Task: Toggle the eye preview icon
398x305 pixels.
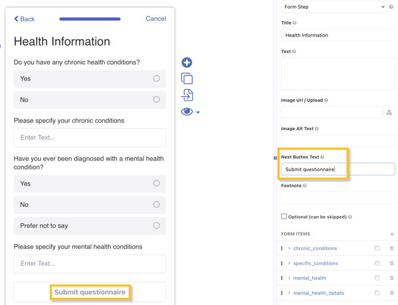Action: click(x=187, y=112)
